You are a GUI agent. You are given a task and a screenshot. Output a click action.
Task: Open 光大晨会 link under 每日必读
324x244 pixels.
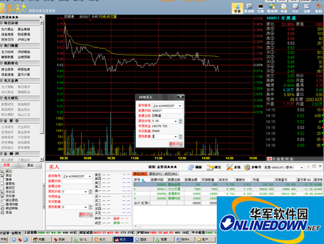coord(7,29)
